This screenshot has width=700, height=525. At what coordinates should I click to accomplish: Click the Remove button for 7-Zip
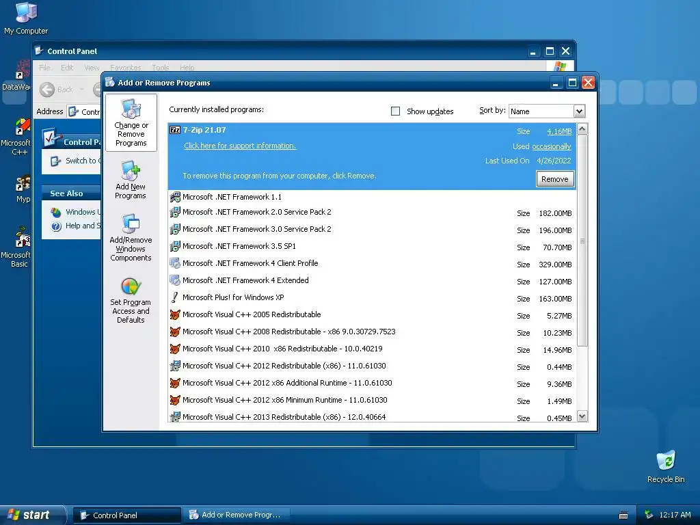coord(555,179)
